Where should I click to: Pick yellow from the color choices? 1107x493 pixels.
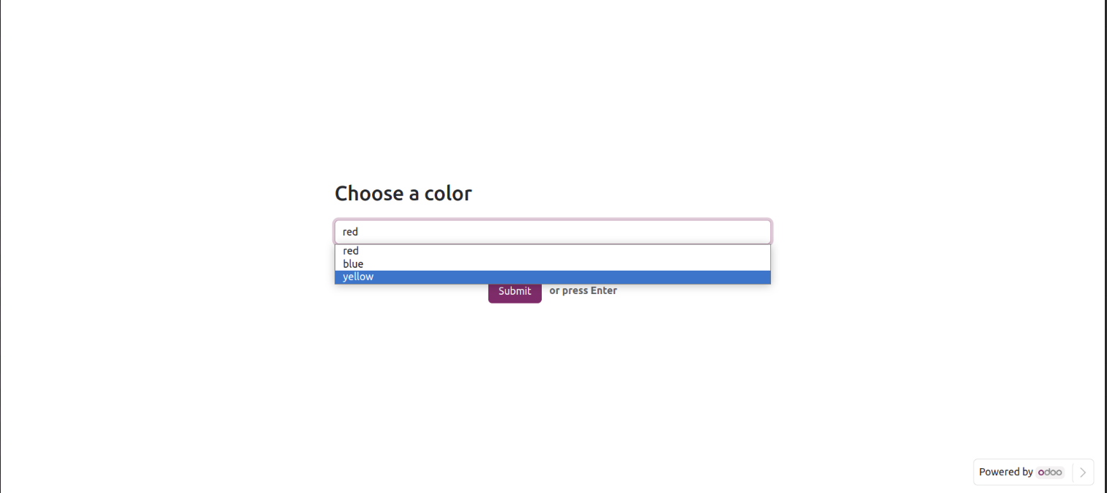[358, 277]
